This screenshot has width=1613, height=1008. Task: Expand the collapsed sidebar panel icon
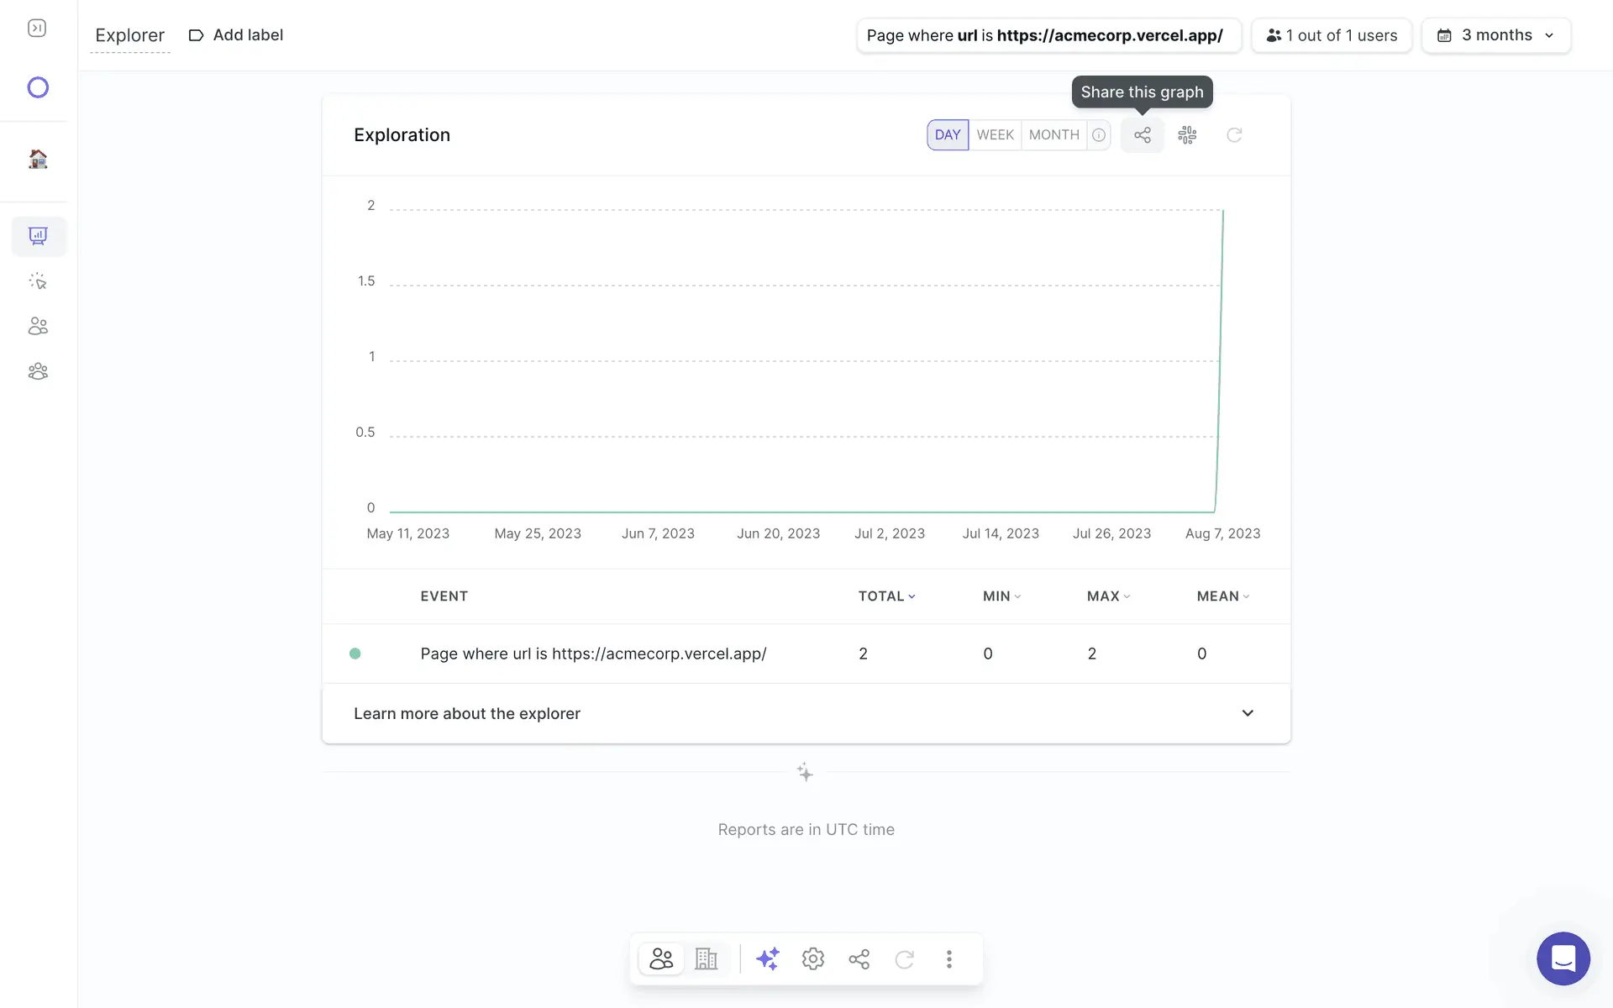coord(37,29)
